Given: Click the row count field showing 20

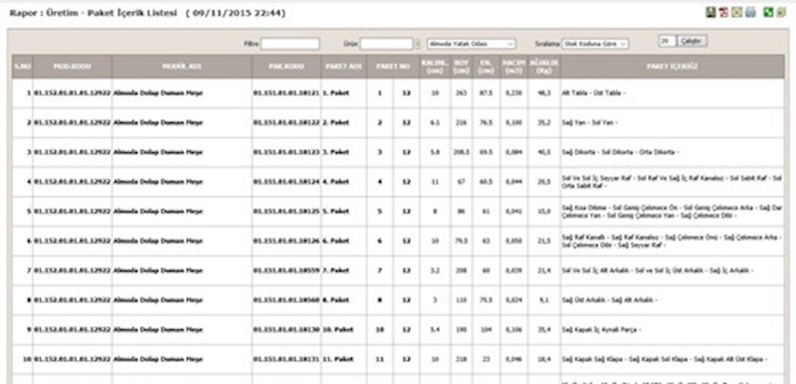Looking at the screenshot, I should coord(667,42).
